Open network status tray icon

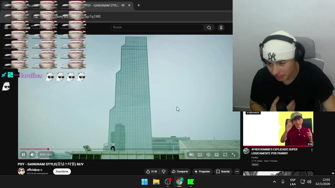(x=303, y=182)
